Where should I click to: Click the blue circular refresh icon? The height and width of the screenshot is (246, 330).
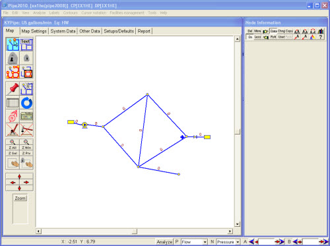26,103
